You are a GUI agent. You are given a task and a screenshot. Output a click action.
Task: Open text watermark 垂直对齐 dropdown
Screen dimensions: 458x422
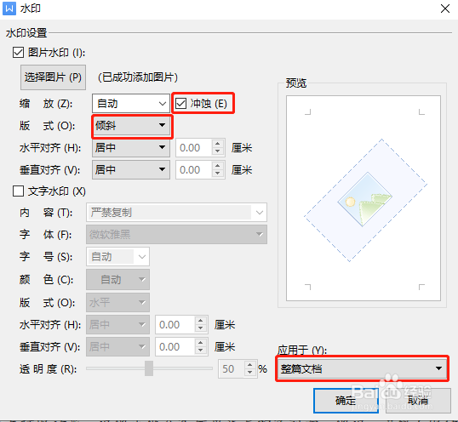tap(117, 347)
